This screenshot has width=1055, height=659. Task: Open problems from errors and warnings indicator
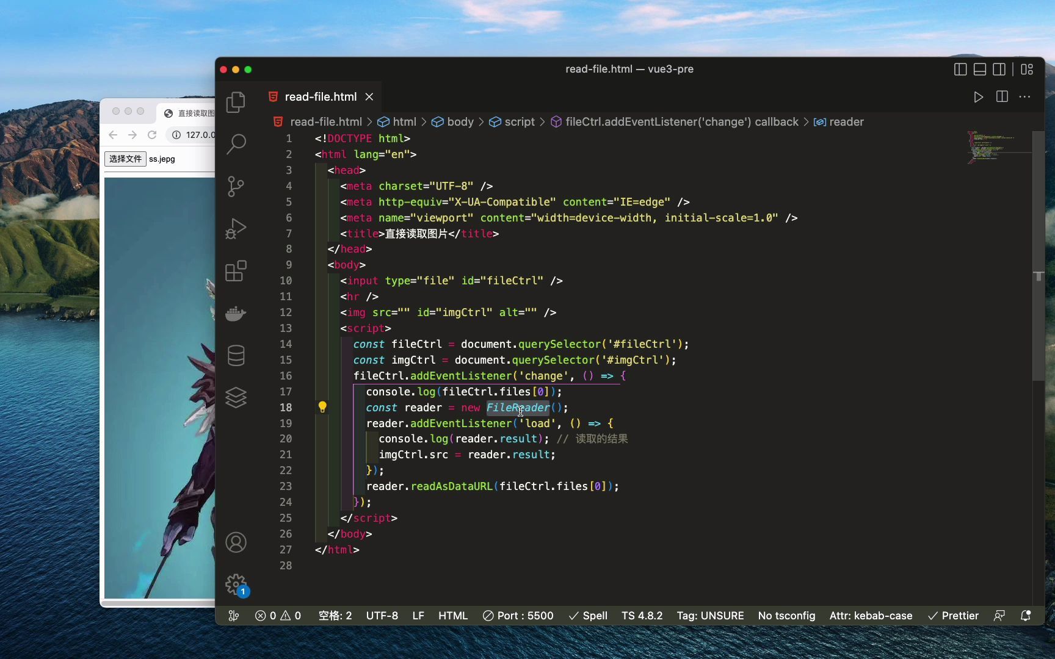tap(278, 616)
